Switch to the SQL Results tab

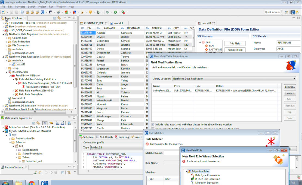point(106,137)
